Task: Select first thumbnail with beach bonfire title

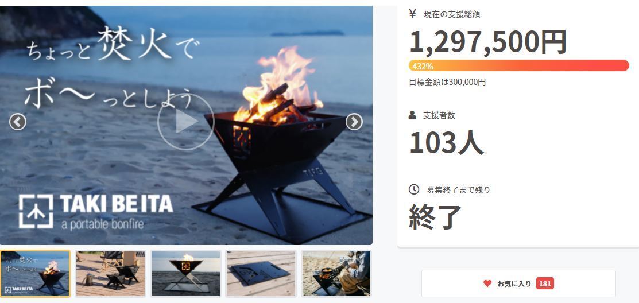Action: pyautogui.click(x=35, y=274)
